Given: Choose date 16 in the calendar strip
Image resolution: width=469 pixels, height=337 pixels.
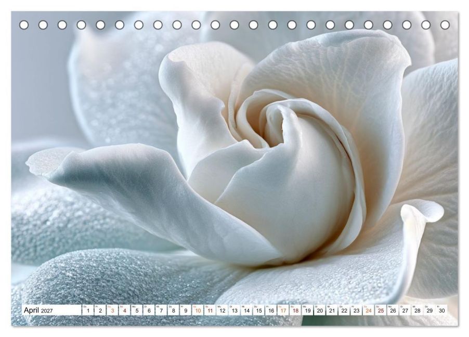Looking at the screenshot, I should (x=271, y=310).
